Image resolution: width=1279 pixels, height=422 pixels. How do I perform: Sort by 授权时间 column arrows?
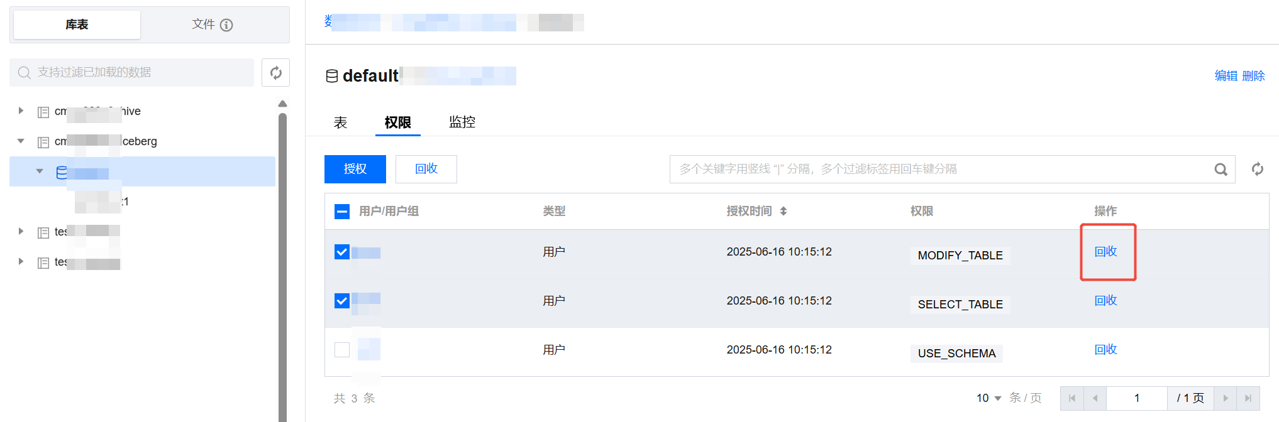[783, 212]
